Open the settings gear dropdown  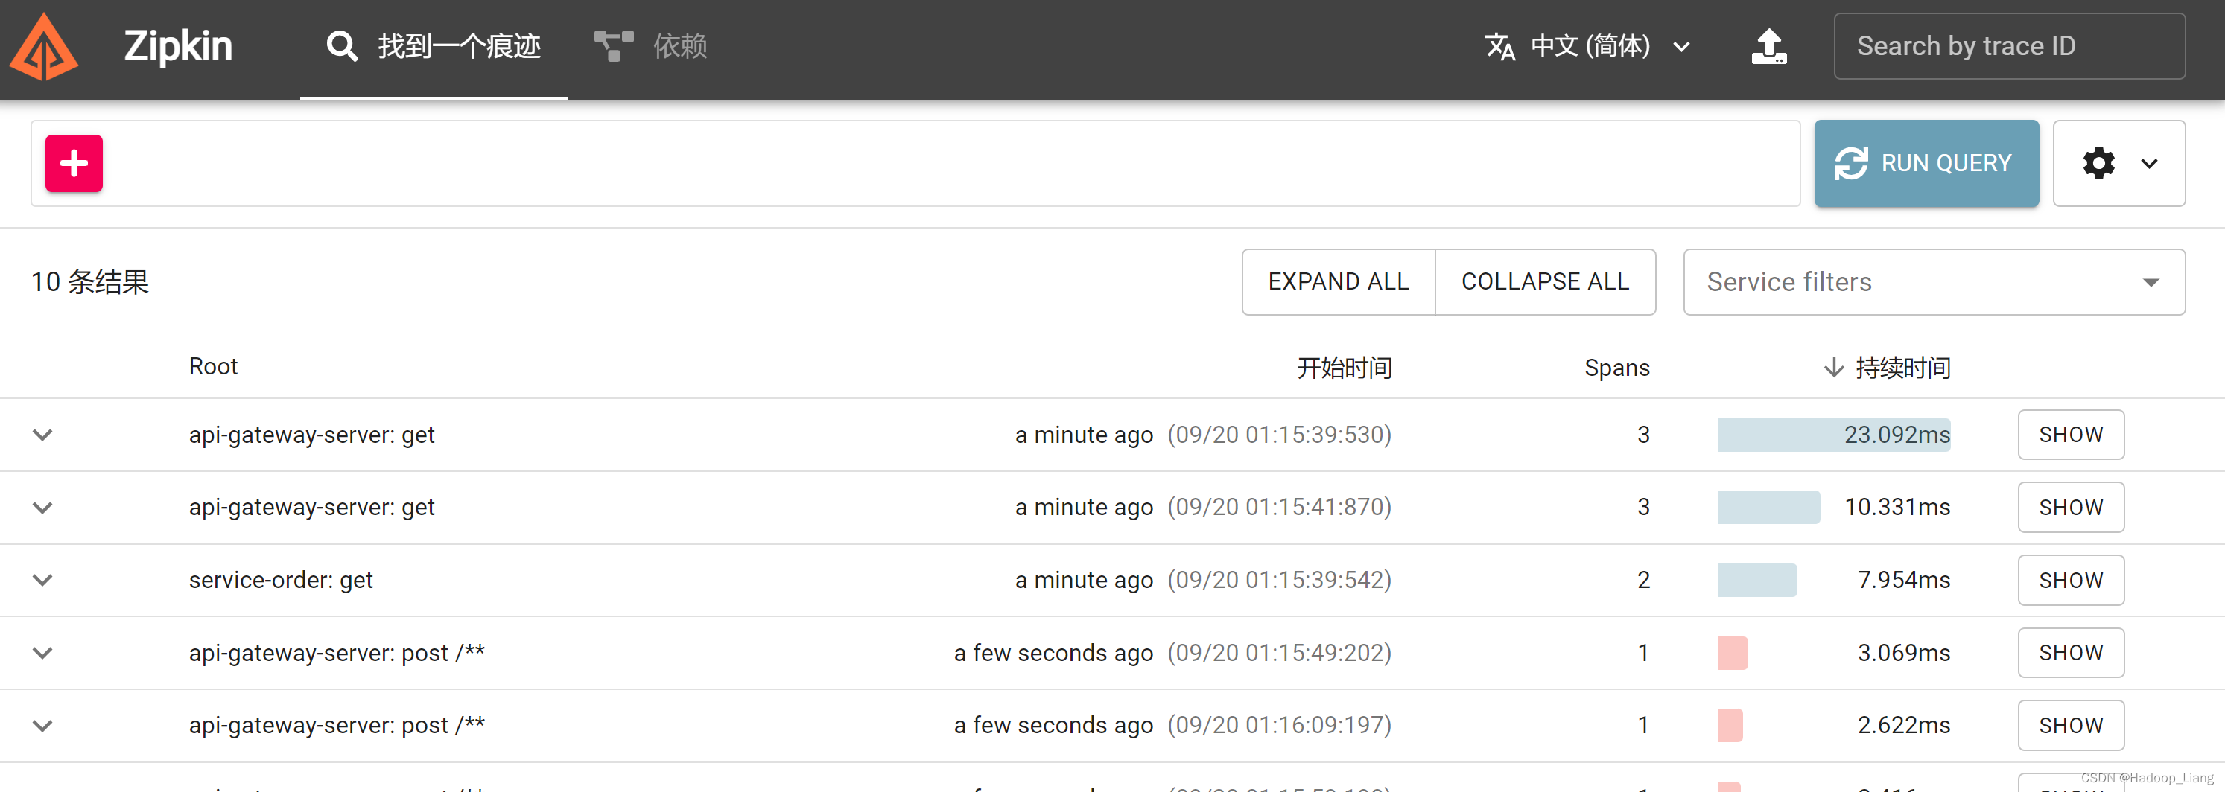(x=2118, y=163)
